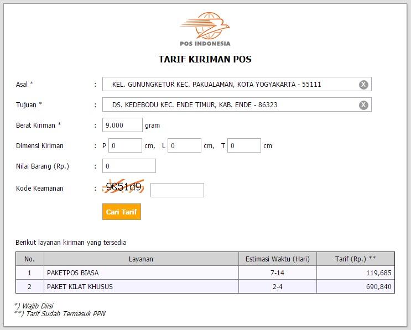Viewport: 411px width, 330px height.
Task: Click the Berat Kiriman weight field
Action: (122, 125)
